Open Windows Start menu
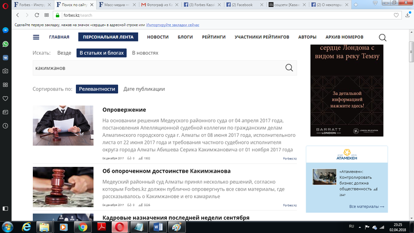Image resolution: width=414 pixels, height=233 pixels. click(x=7, y=227)
